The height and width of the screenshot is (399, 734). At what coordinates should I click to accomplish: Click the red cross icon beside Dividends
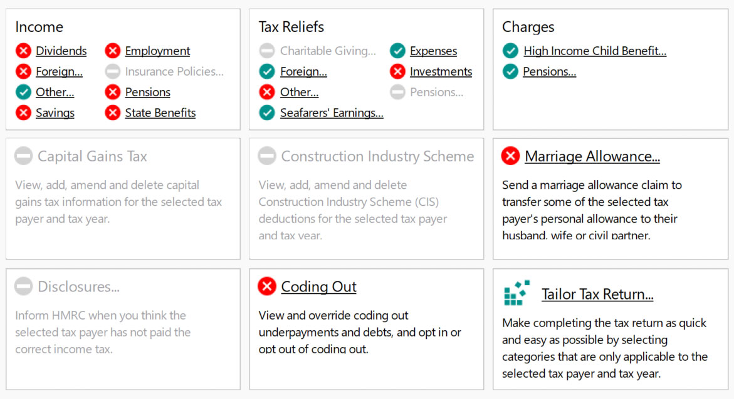pyautogui.click(x=24, y=51)
